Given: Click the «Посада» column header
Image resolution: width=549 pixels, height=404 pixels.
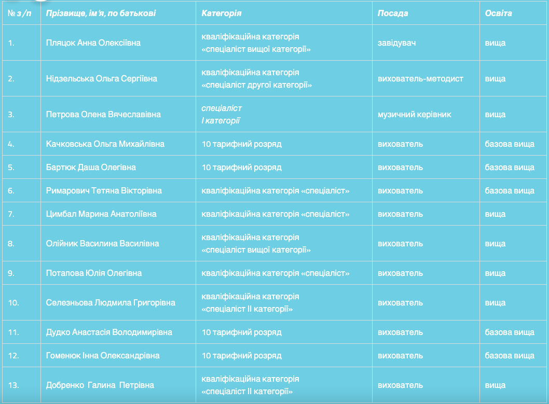Looking at the screenshot, I should [x=393, y=13].
